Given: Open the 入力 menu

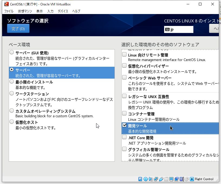Looking at the screenshot, I should [x=50, y=11].
